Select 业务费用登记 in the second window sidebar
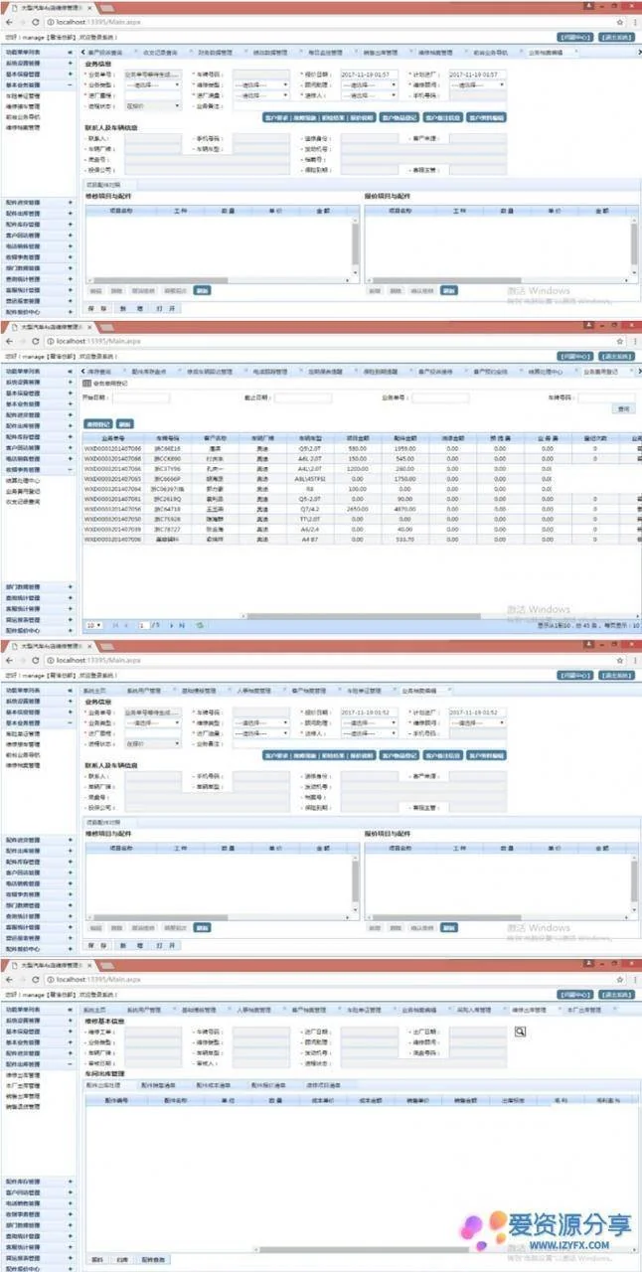This screenshot has height=1272, width=642. coord(24,491)
